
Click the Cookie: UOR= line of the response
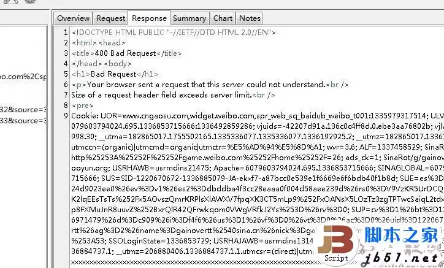(258, 115)
